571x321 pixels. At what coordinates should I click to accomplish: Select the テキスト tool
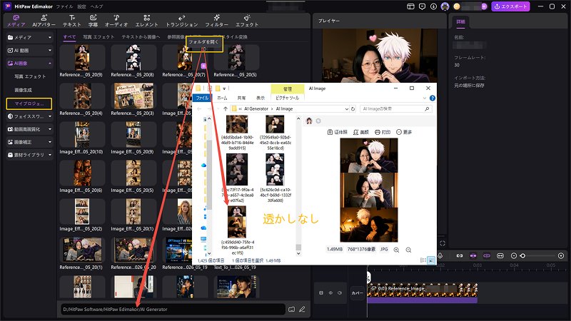pyautogui.click(x=72, y=21)
